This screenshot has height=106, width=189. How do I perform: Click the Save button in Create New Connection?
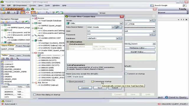(100, 88)
